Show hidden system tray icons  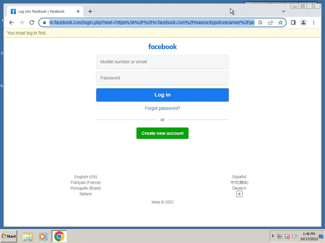pos(273,236)
